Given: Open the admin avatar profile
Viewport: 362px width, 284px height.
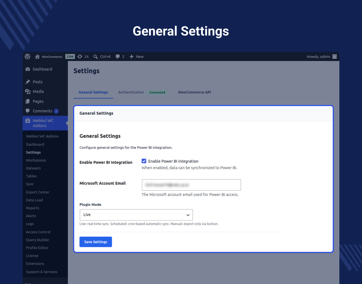Looking at the screenshot, I should tap(334, 56).
